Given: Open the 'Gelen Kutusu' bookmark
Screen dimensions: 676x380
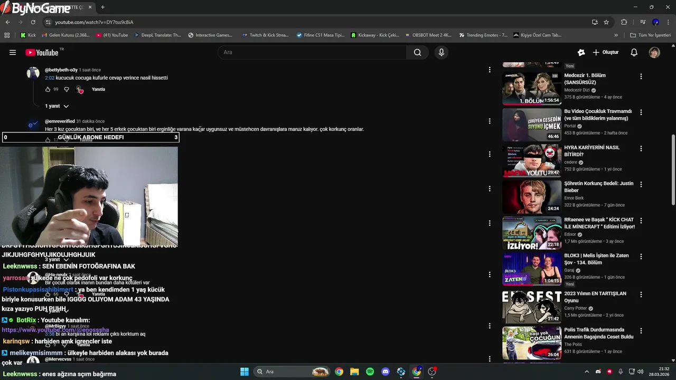Looking at the screenshot, I should [65, 35].
